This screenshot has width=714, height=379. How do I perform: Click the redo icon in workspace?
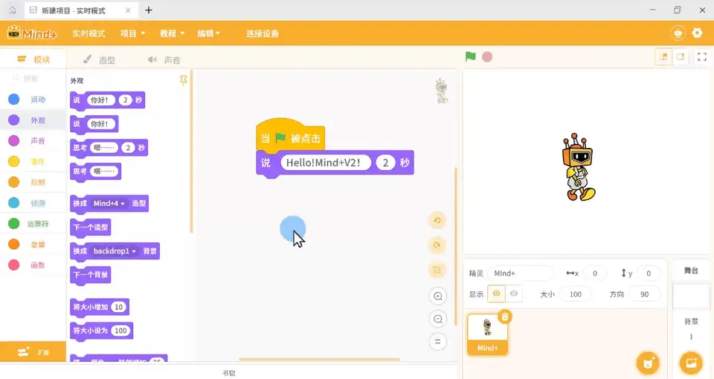tap(437, 245)
